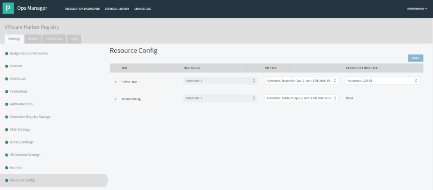Expand the harbor-app job row

click(116, 81)
